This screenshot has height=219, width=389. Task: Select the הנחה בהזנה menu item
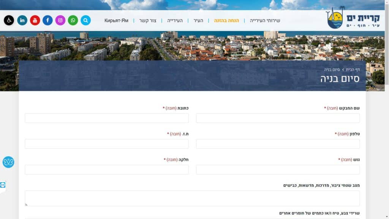(x=226, y=21)
